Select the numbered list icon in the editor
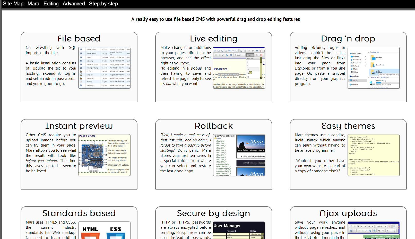The width and height of the screenshot is (415, 239). tap(241, 51)
